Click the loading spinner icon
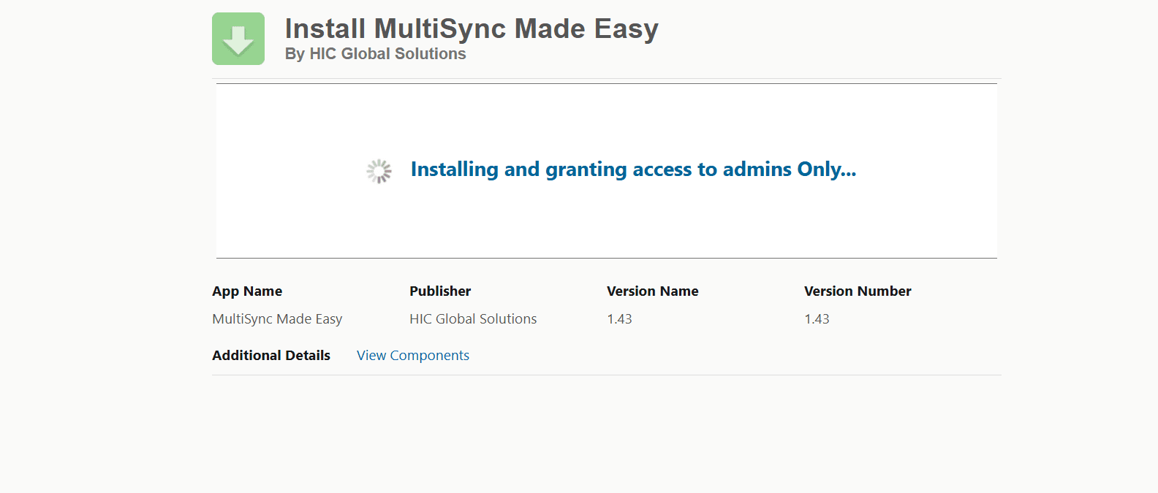The height and width of the screenshot is (493, 1158). point(379,171)
